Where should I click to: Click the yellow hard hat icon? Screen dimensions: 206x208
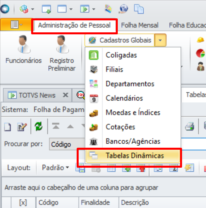[200, 40]
